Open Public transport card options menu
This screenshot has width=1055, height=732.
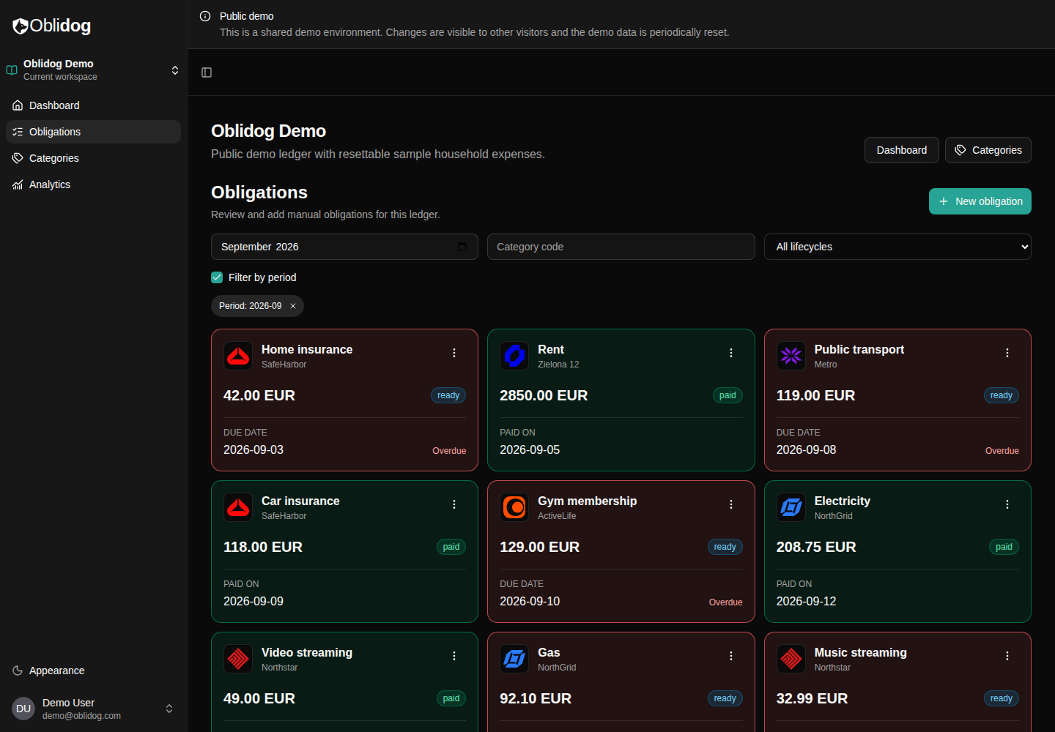1007,353
